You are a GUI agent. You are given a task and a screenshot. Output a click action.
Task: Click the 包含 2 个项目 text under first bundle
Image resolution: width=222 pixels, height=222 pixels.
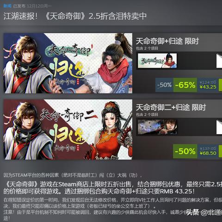[147, 49]
